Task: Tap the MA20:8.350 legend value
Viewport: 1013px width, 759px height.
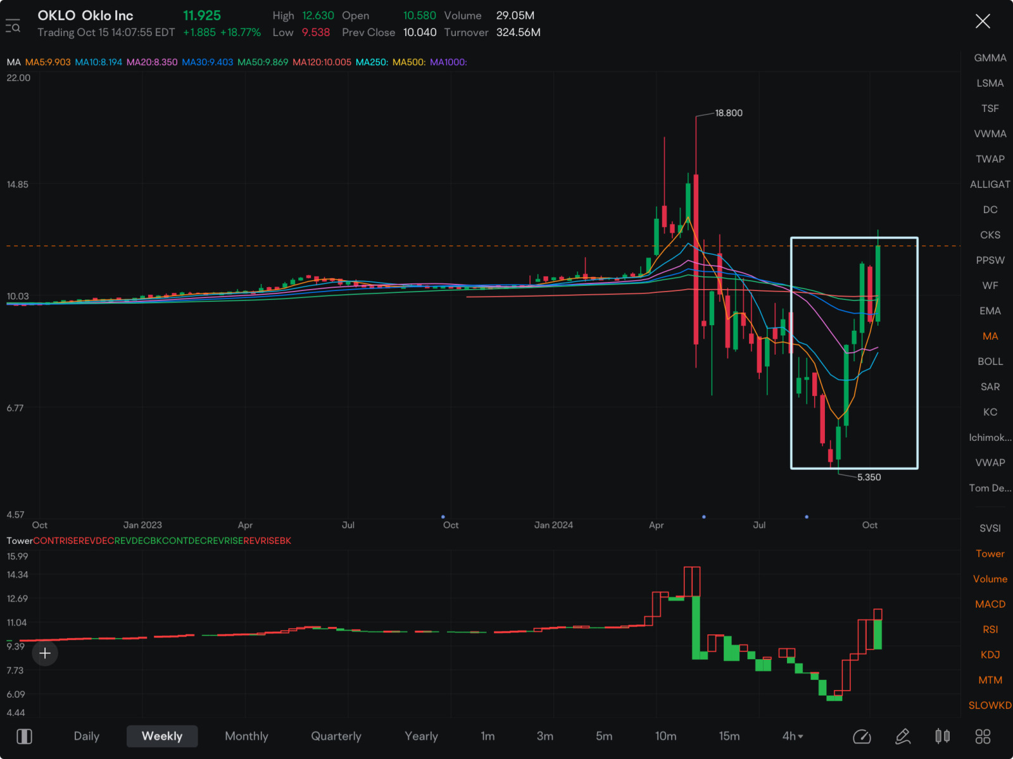Action: tap(152, 62)
